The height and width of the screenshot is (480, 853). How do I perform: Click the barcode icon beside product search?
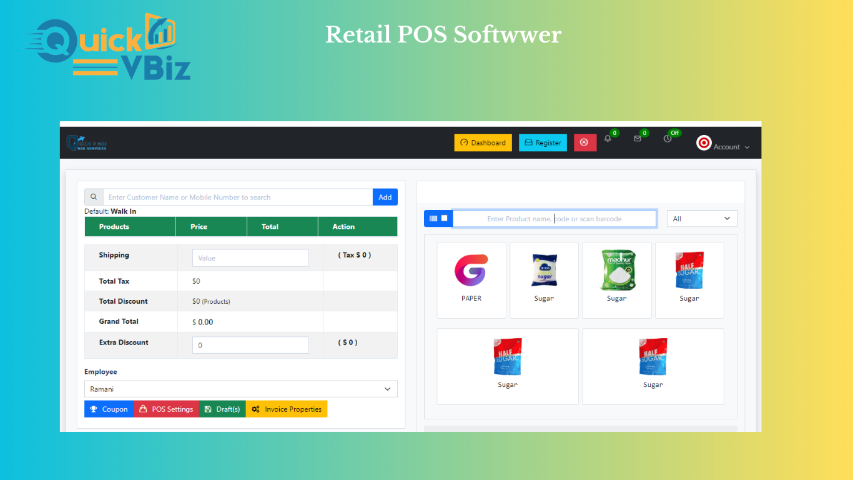point(433,218)
